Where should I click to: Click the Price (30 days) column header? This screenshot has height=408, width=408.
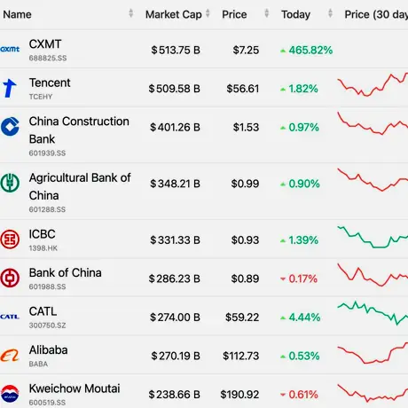376,14
